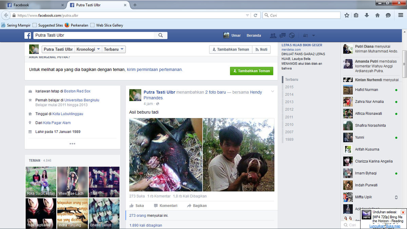The height and width of the screenshot is (229, 407).
Task: Click the Firefox Cari search box
Action: (301, 15)
